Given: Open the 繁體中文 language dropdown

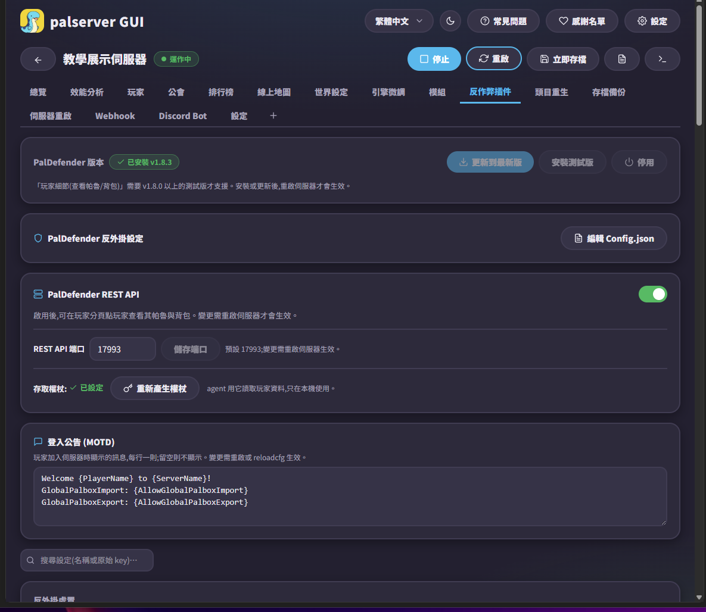Looking at the screenshot, I should pos(399,21).
